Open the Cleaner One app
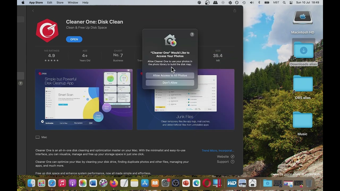The height and width of the screenshot is (191, 340). pos(74,39)
